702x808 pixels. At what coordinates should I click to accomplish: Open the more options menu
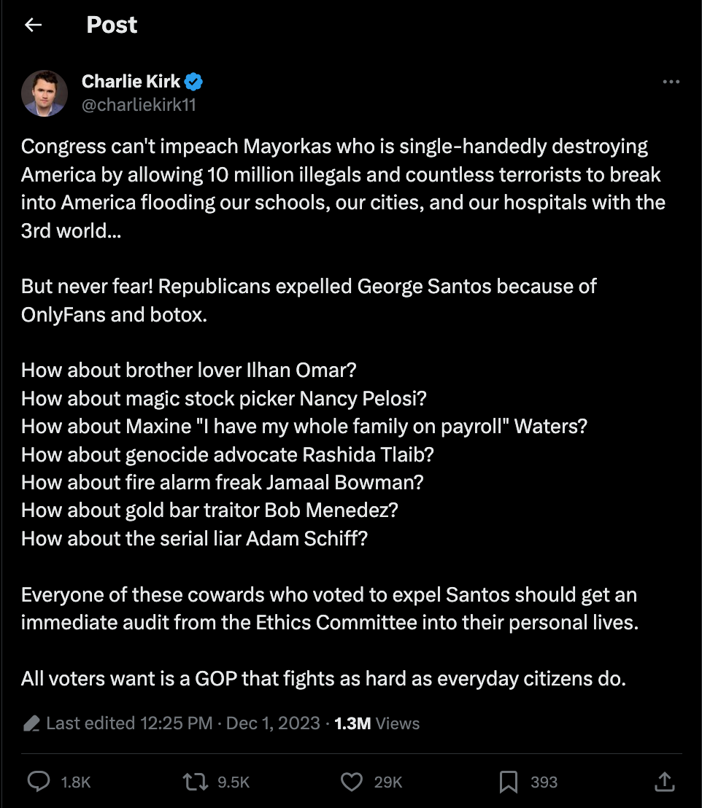tap(671, 82)
